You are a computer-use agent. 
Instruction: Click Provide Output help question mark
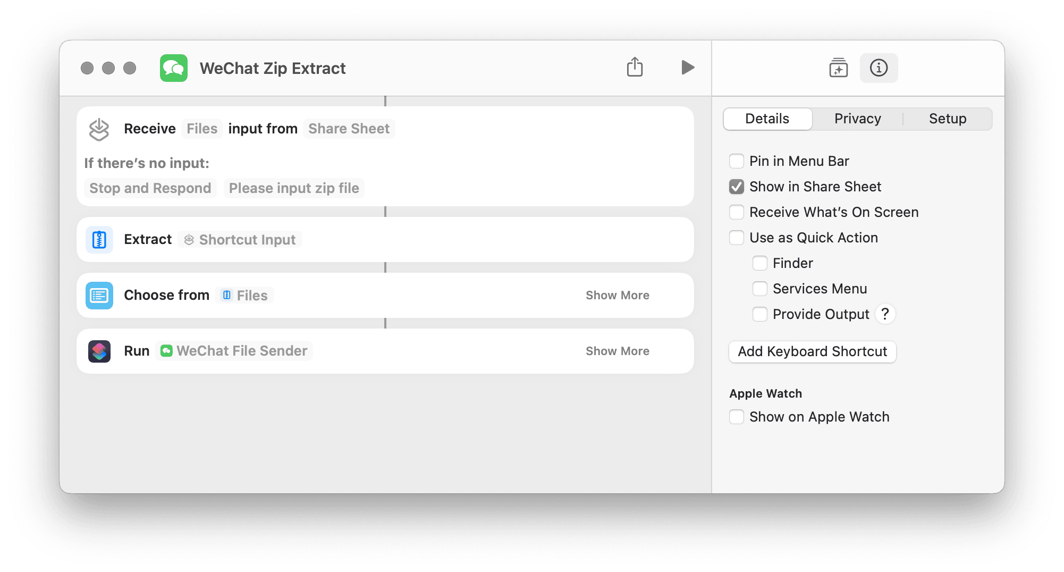885,314
